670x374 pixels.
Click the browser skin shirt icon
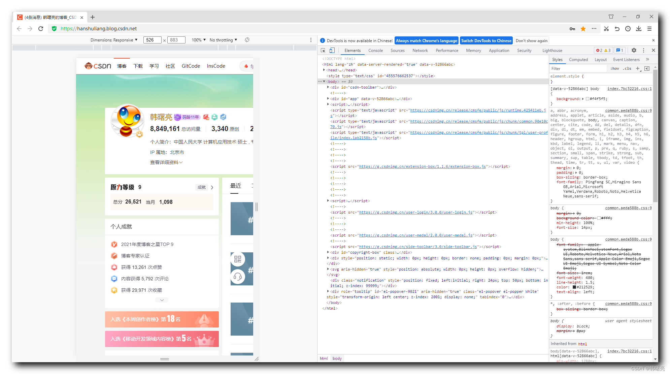(x=611, y=17)
